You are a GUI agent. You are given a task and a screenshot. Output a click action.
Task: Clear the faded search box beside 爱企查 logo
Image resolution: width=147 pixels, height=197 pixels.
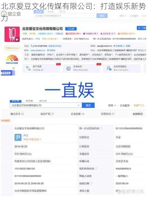coord(93,16)
